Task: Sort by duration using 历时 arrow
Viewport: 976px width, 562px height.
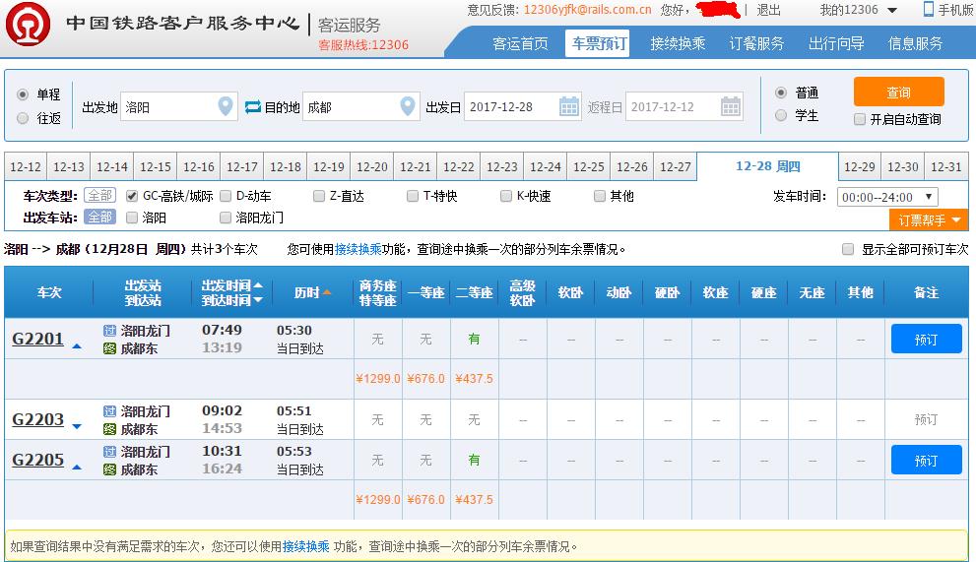Action: (327, 292)
